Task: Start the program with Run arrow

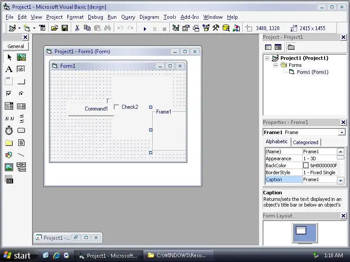Action: click(x=145, y=29)
